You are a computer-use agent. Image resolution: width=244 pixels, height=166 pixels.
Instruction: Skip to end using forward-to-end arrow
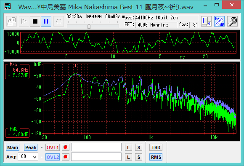[100, 16]
